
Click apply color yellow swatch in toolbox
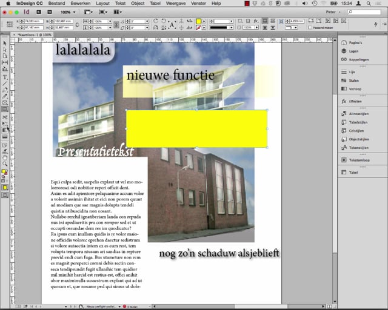[5, 188]
